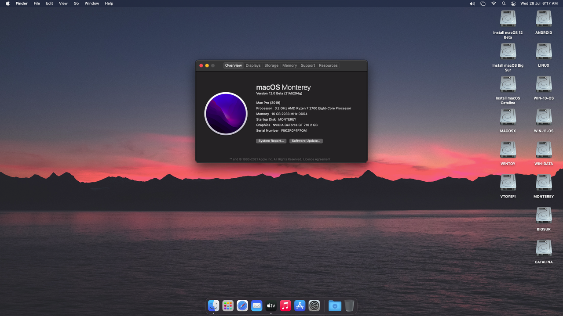This screenshot has width=563, height=316.
Task: Switch to the Resources tab
Action: (328, 65)
